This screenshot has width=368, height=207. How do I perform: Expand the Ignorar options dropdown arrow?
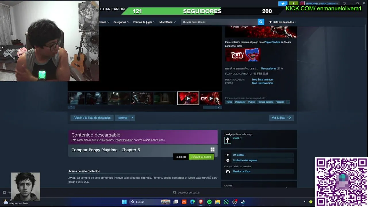tap(133, 118)
